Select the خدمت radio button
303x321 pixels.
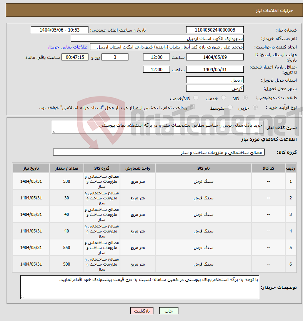click(224, 98)
